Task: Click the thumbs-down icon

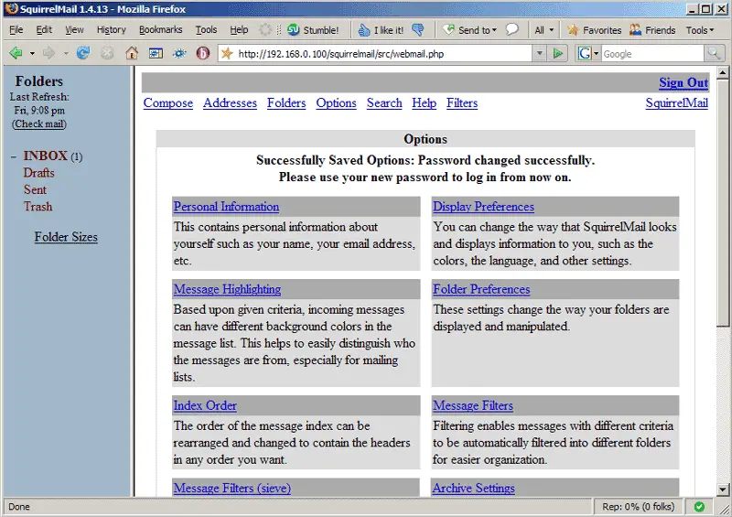Action: click(418, 30)
